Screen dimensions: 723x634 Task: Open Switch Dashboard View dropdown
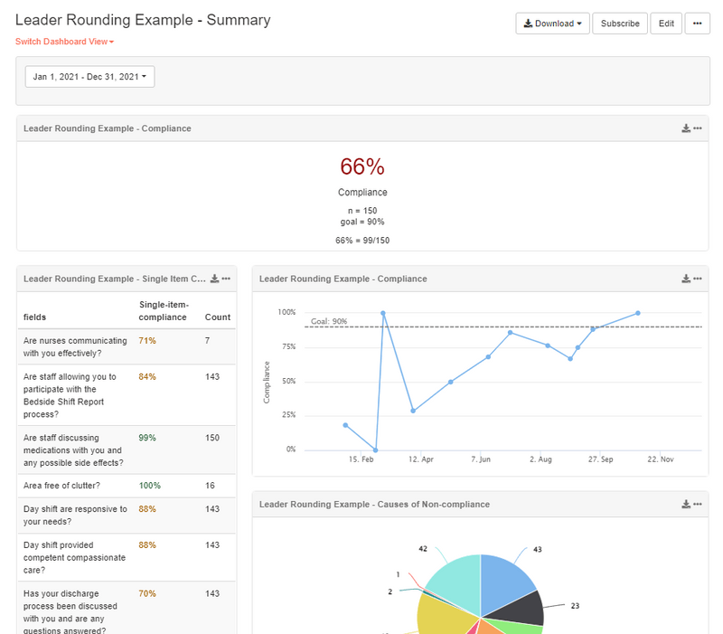64,42
